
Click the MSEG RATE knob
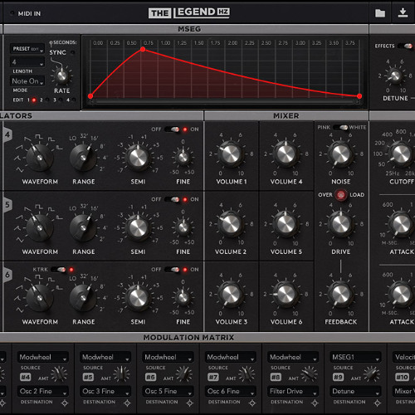(x=61, y=76)
